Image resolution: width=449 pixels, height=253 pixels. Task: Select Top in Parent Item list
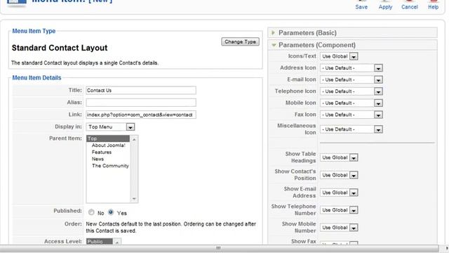point(108,138)
